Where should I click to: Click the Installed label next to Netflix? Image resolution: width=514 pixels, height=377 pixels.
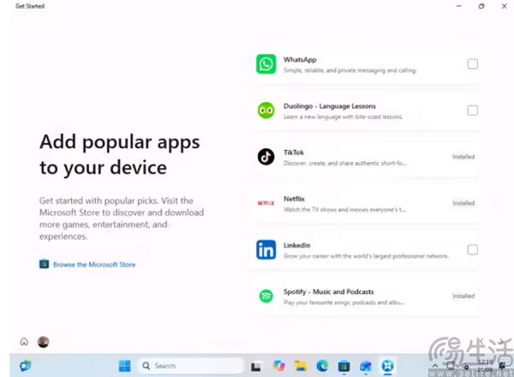click(463, 203)
